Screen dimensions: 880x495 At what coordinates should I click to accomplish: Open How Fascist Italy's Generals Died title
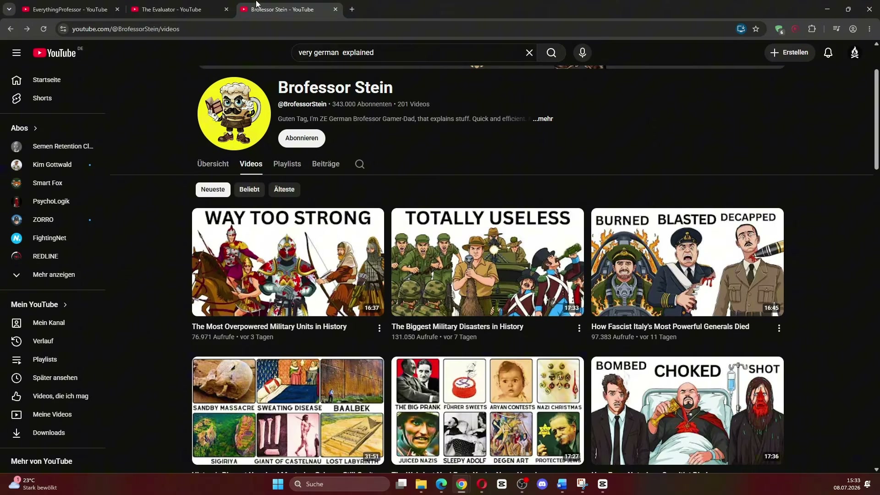[670, 327]
